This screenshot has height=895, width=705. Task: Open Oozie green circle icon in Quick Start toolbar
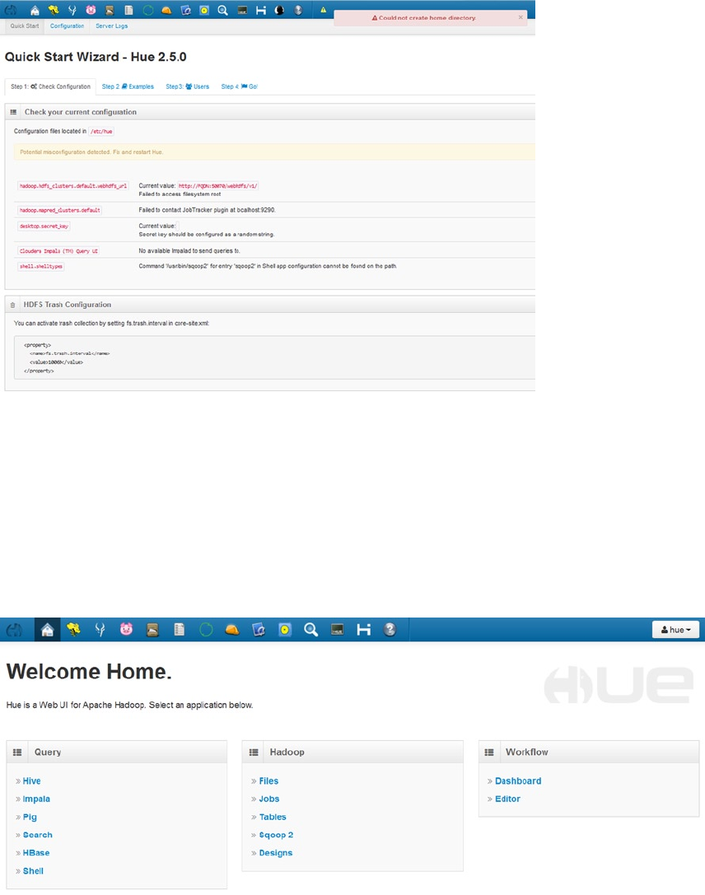point(148,10)
